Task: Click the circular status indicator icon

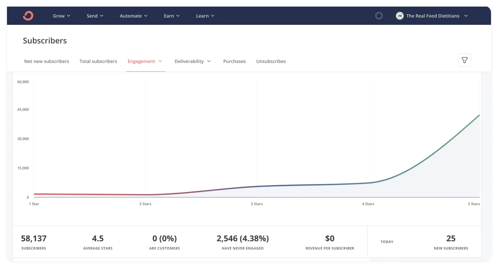Action: 379,16
